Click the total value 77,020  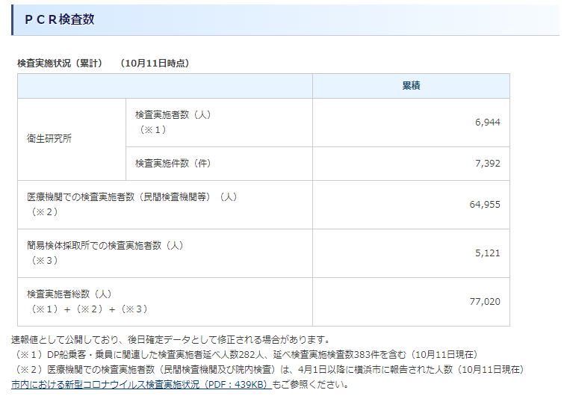click(485, 302)
